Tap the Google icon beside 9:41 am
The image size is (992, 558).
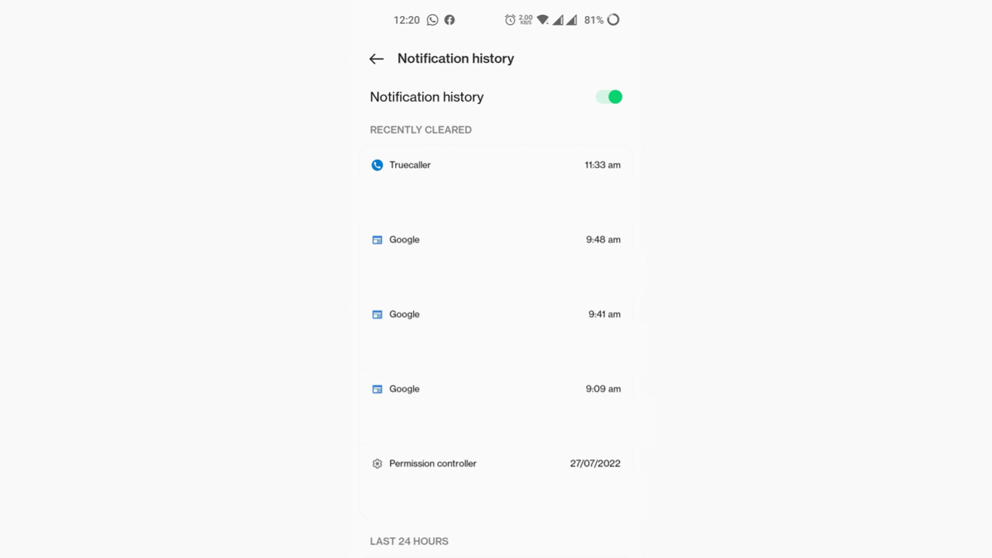(377, 315)
